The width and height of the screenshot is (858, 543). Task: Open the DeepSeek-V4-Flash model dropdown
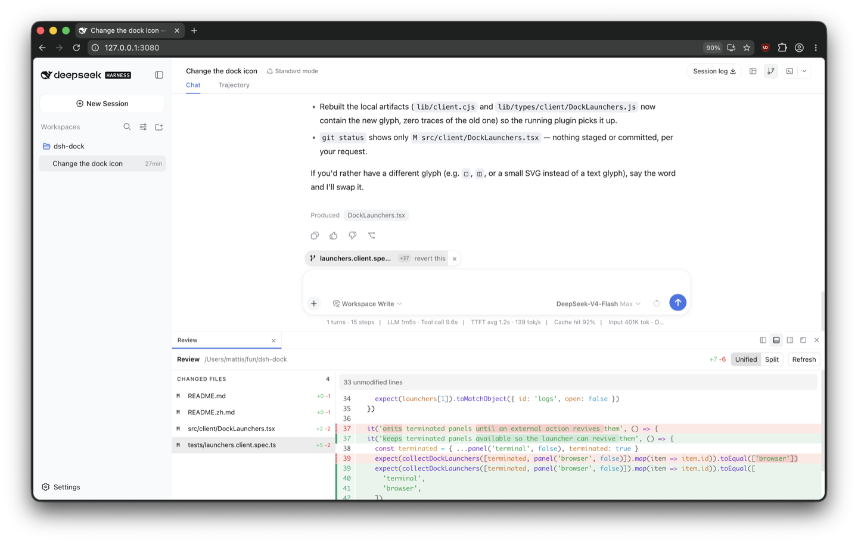tap(598, 304)
